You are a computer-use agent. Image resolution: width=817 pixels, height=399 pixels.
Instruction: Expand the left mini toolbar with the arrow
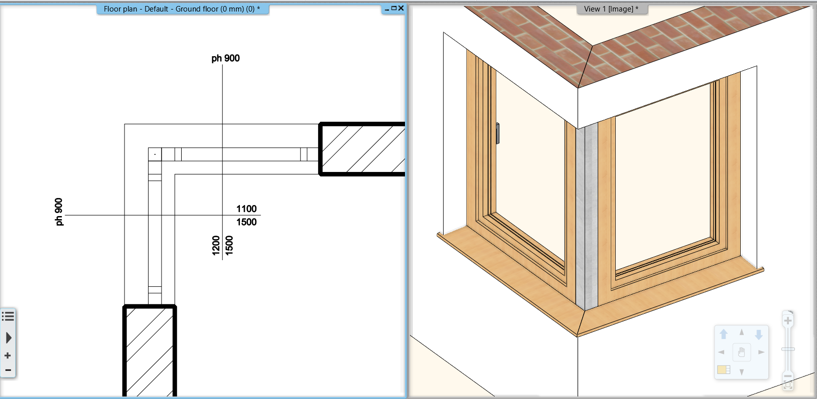(9, 338)
